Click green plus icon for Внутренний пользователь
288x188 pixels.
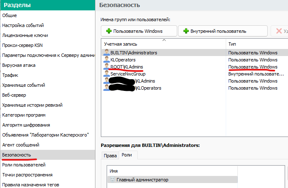click(186, 31)
